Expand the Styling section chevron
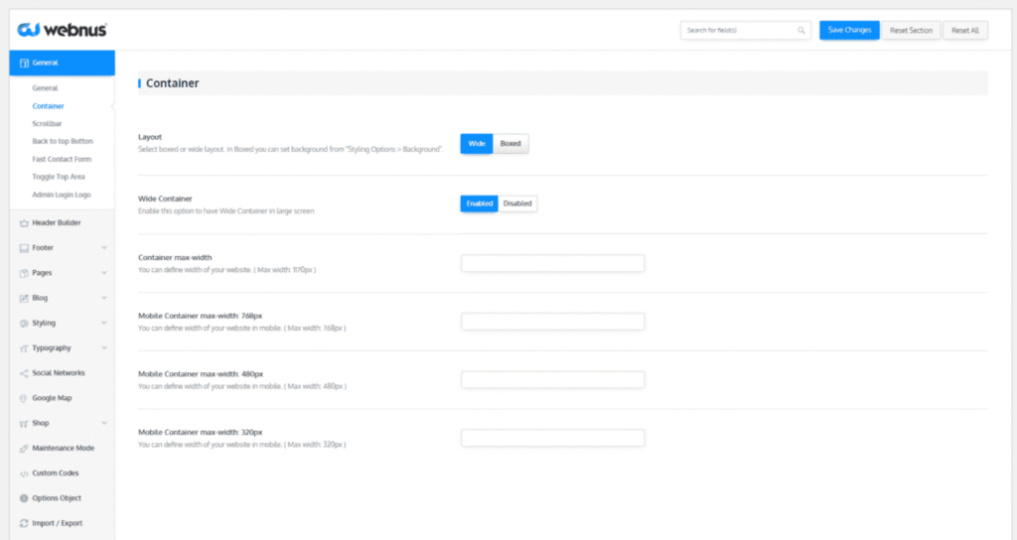Screen dimensions: 1017x540 pos(103,323)
